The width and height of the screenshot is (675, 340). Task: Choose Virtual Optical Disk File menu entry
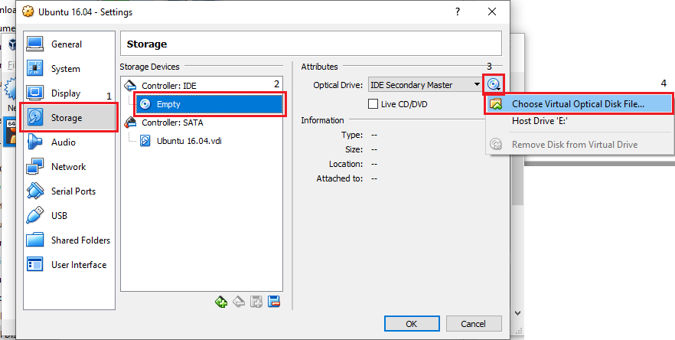(579, 104)
